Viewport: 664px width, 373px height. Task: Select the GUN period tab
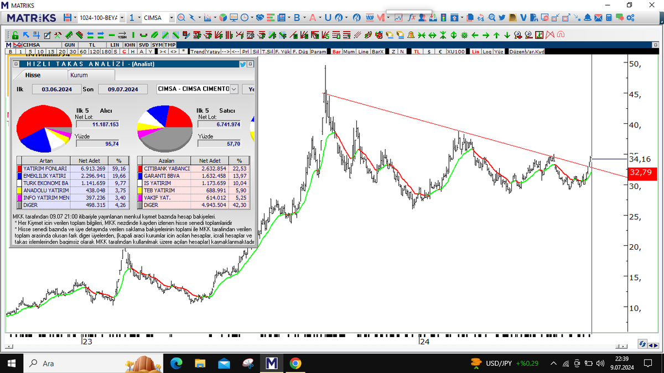70,45
